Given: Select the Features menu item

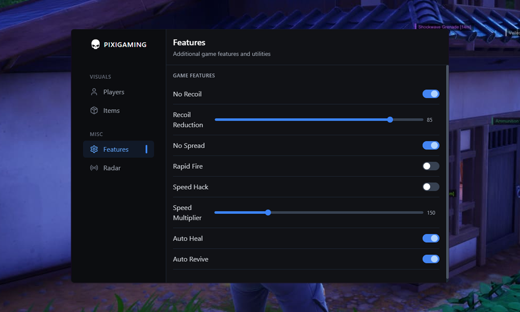Looking at the screenshot, I should pos(119,149).
